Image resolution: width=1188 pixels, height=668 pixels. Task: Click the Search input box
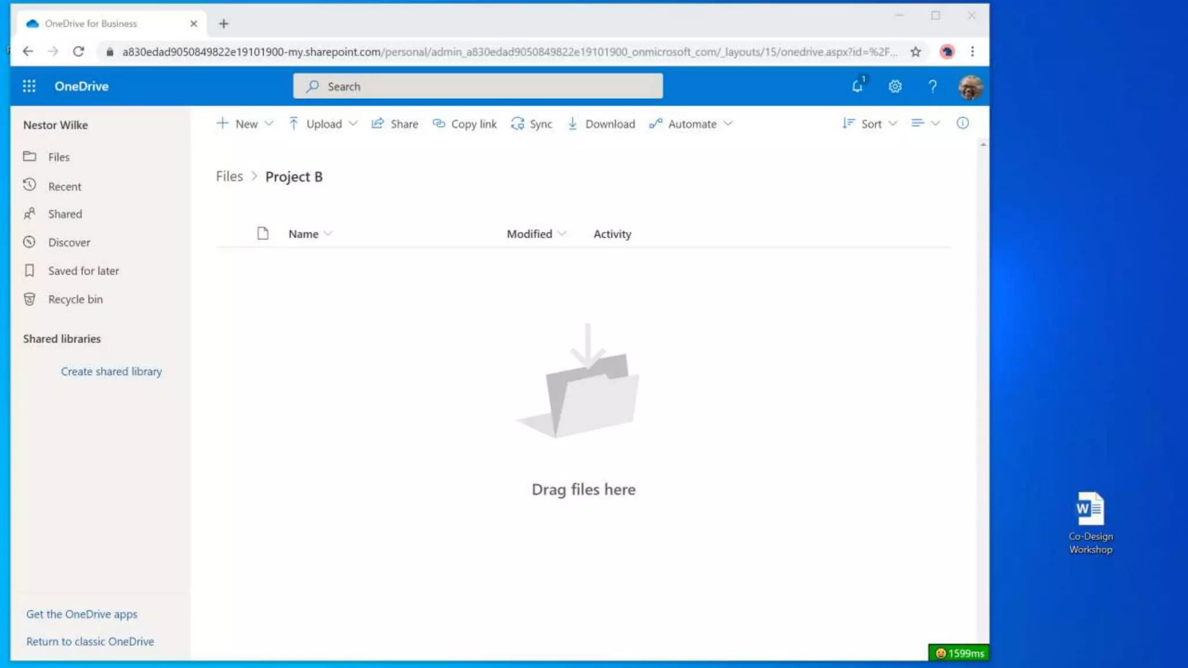pos(478,86)
